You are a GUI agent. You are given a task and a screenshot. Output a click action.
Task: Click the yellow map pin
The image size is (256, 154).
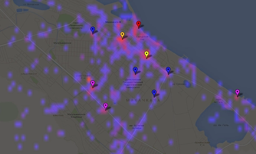[146, 54]
